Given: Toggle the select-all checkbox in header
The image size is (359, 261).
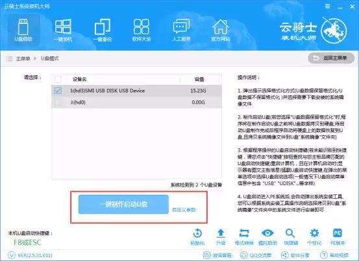Looking at the screenshot, I should pos(58,79).
